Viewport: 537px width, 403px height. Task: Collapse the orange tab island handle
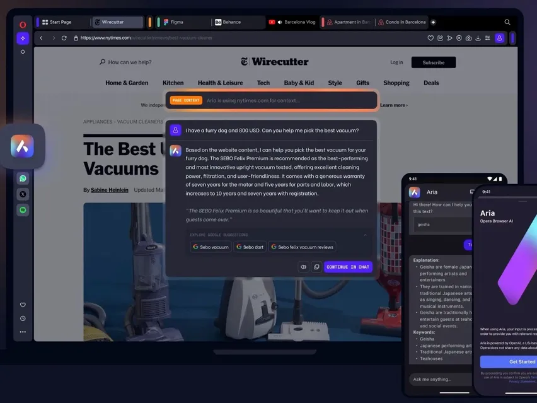[x=150, y=22]
